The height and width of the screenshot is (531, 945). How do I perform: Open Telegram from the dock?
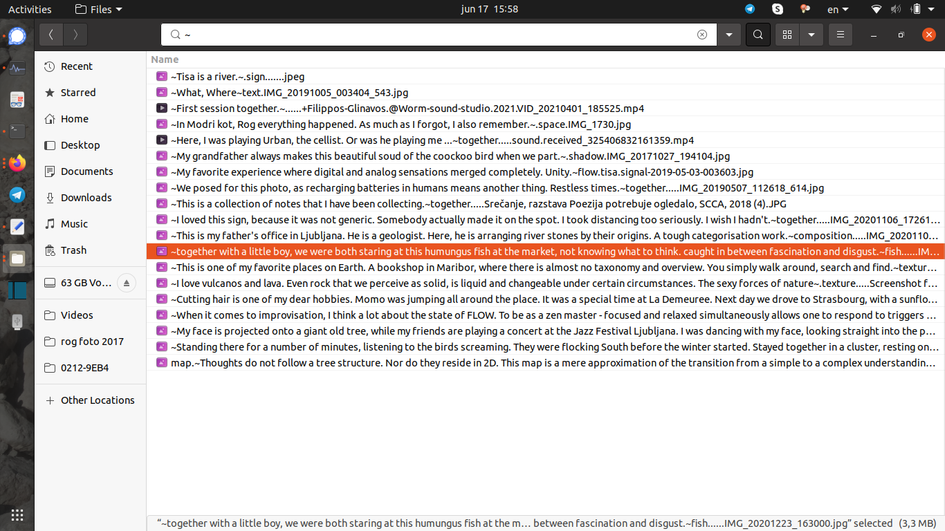(x=17, y=195)
